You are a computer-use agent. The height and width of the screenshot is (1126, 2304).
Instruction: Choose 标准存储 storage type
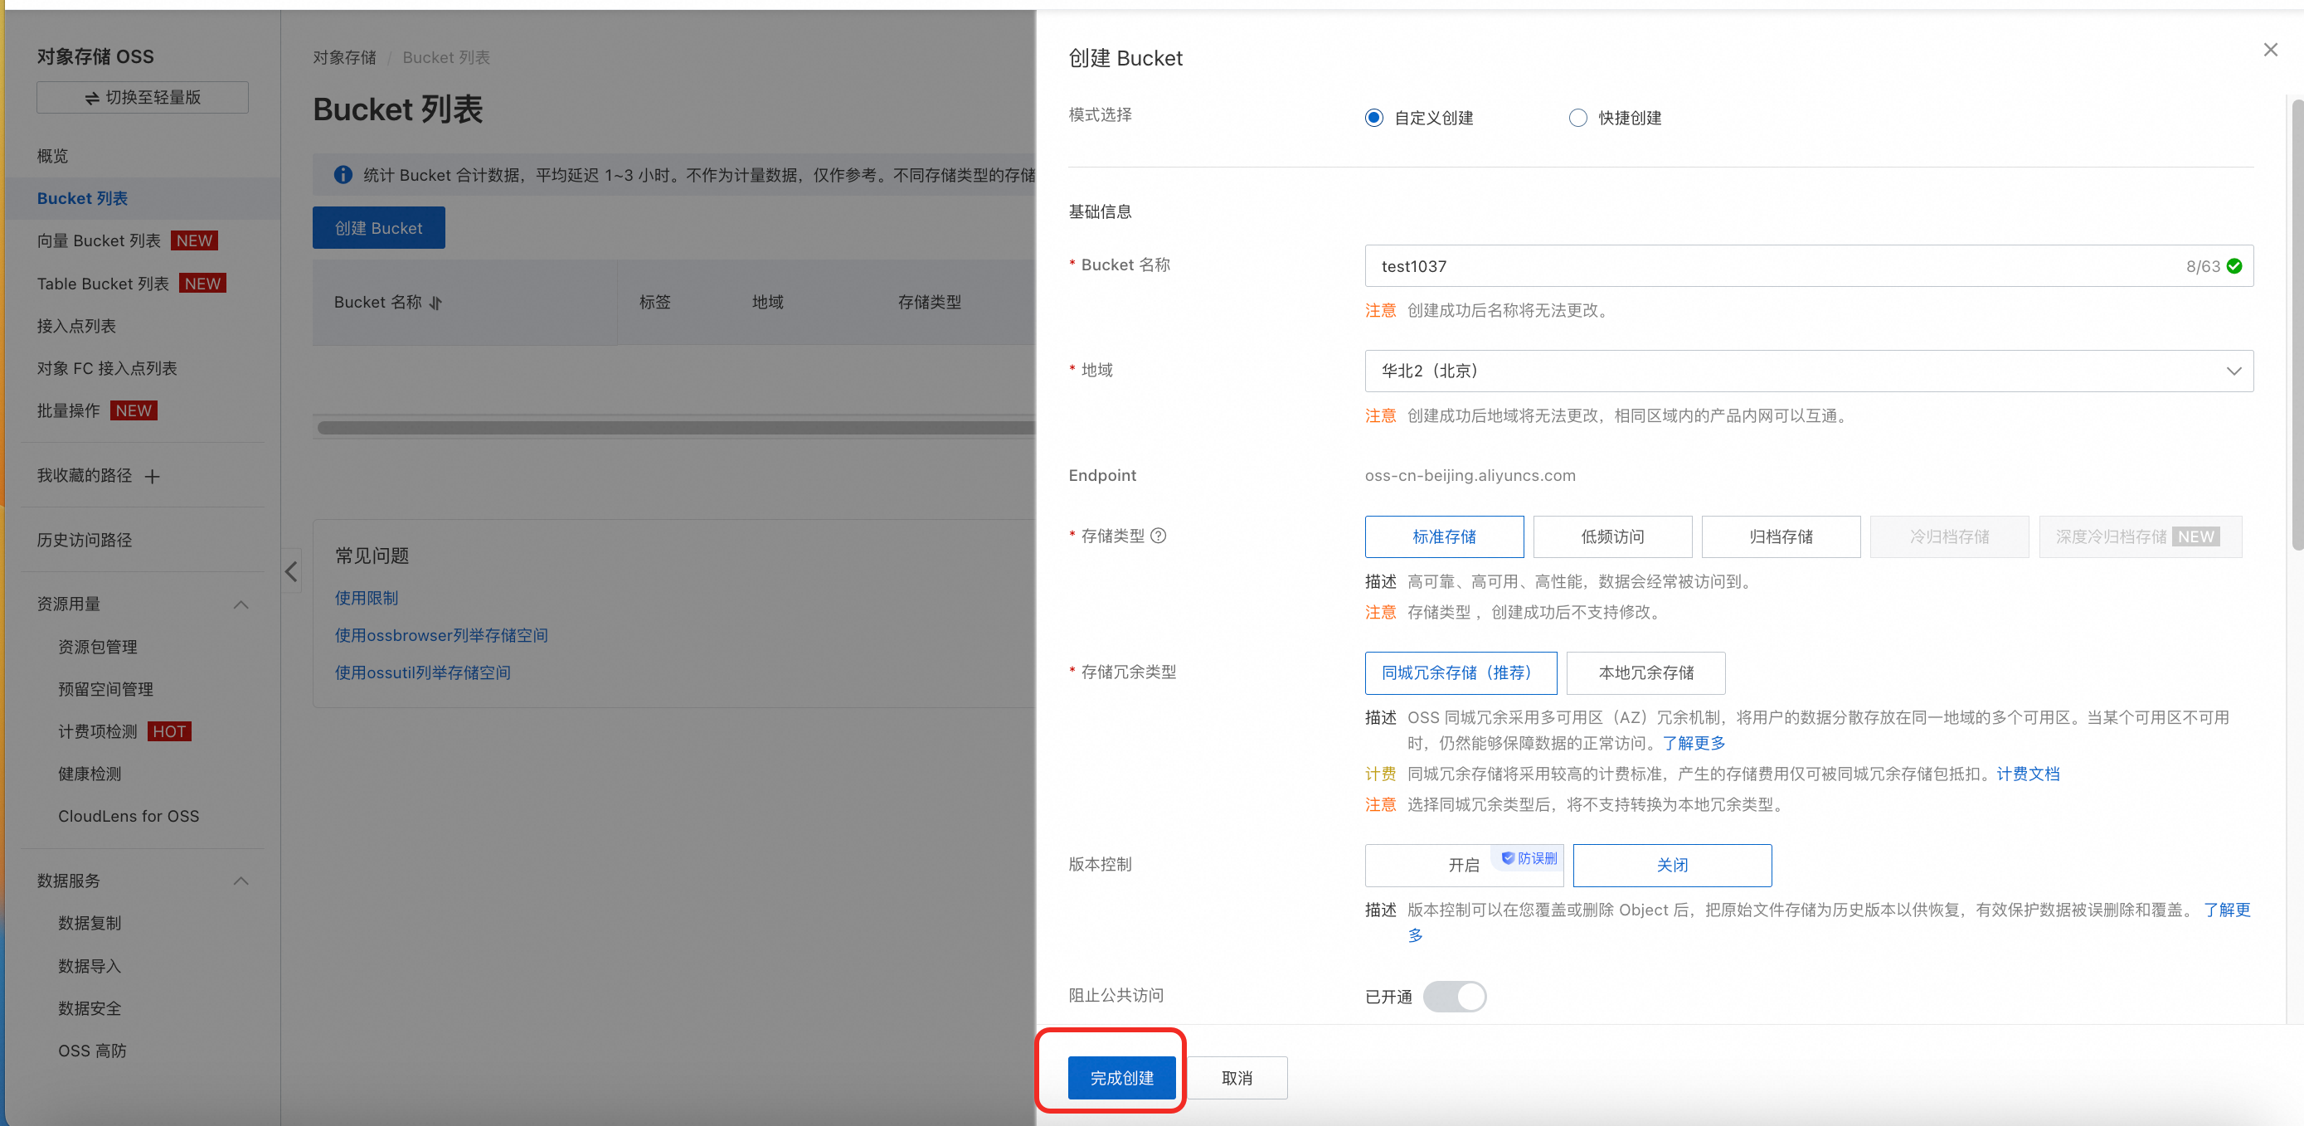tap(1445, 536)
